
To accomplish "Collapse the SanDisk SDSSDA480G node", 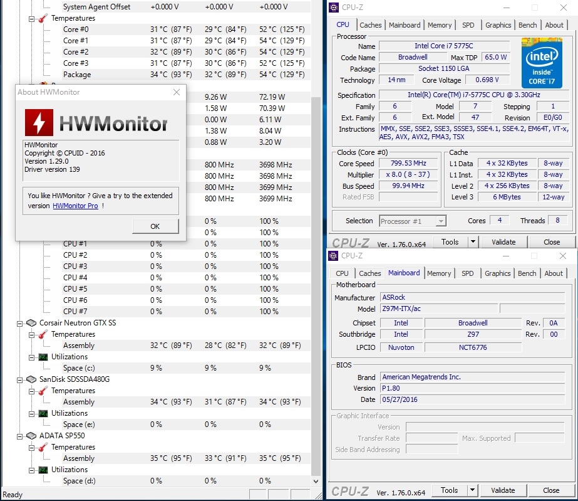I will (19, 380).
